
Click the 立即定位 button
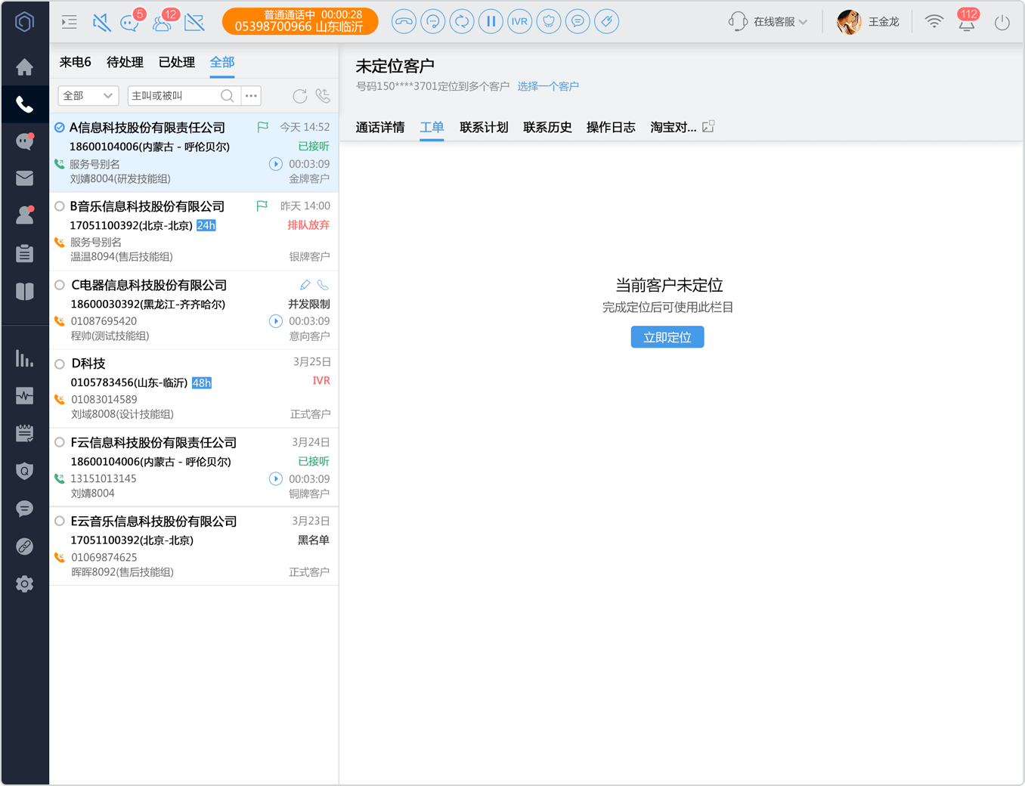point(667,337)
